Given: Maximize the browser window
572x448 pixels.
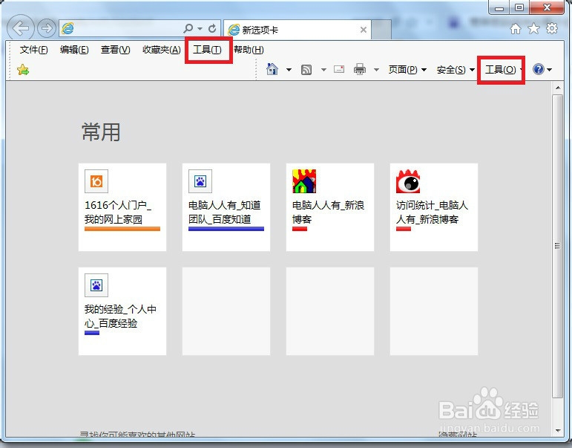Looking at the screenshot, I should (519, 7).
